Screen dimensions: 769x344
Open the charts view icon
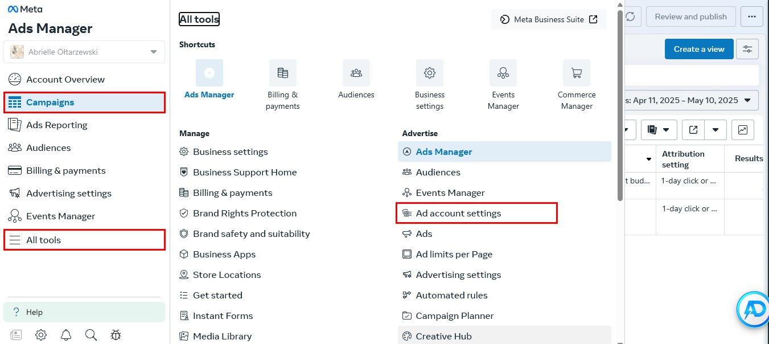point(743,130)
